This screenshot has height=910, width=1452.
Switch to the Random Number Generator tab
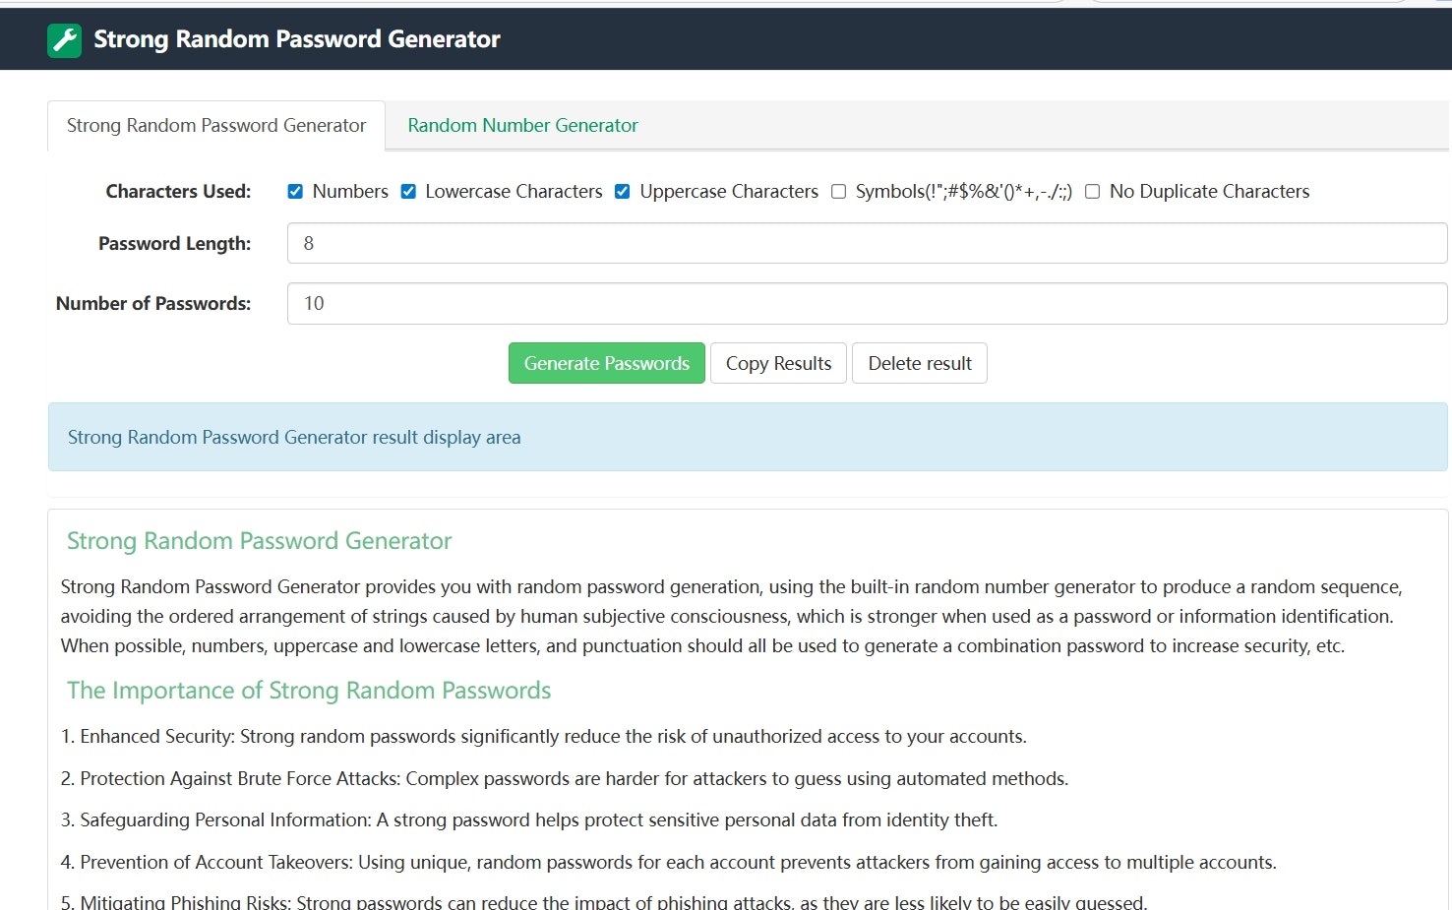tap(522, 125)
